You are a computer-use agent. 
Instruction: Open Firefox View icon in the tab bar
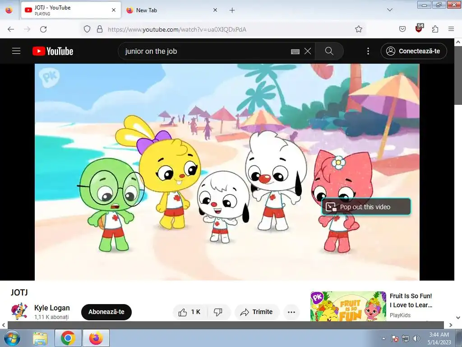[9, 10]
